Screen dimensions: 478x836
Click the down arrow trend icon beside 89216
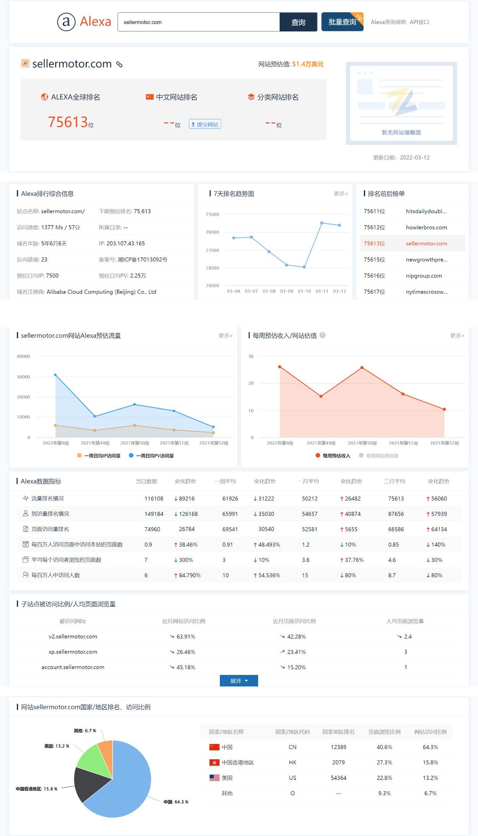pyautogui.click(x=176, y=499)
